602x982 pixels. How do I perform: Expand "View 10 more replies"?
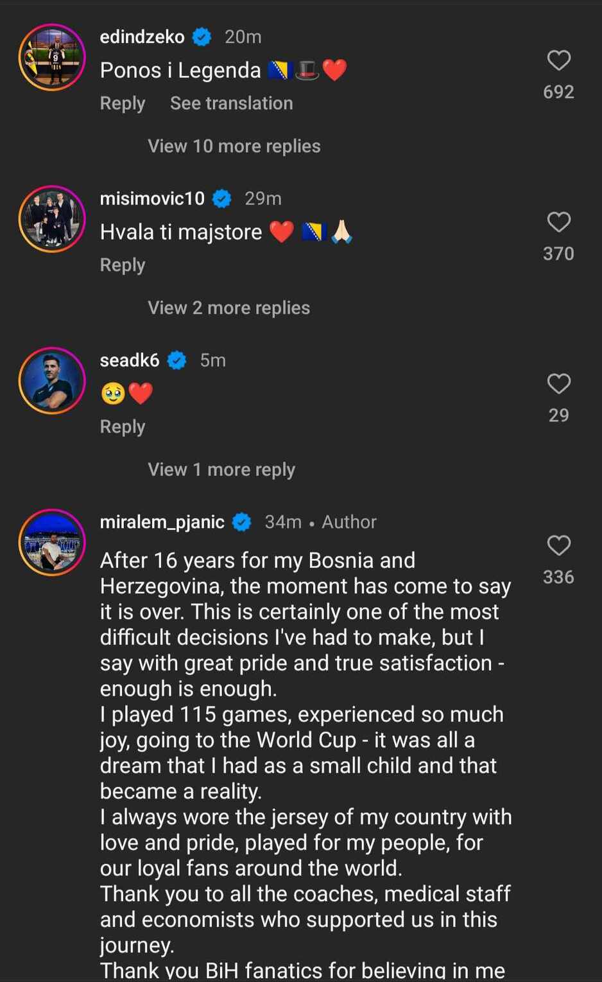coord(234,146)
